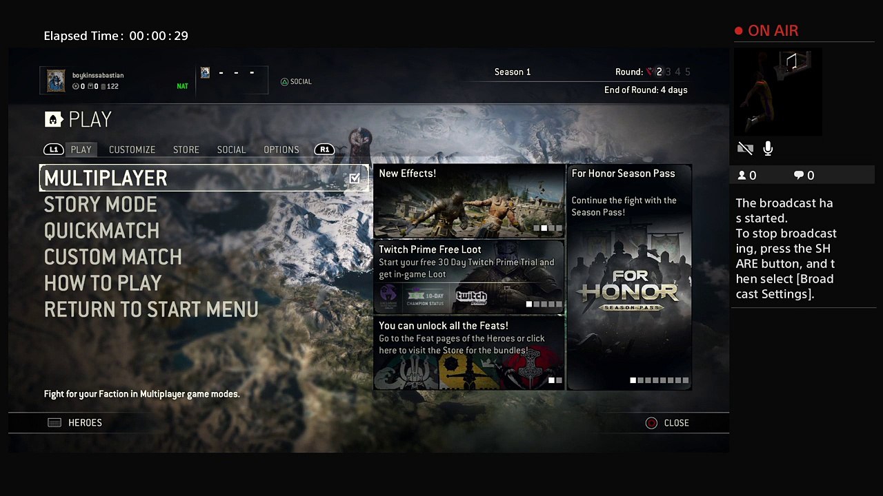
Task: Click the helmet icon beside PLAY heading
Action: tap(54, 120)
